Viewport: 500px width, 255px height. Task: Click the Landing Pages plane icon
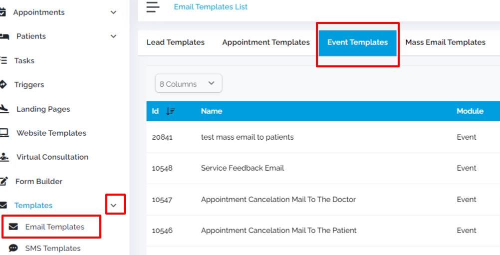[4, 109]
